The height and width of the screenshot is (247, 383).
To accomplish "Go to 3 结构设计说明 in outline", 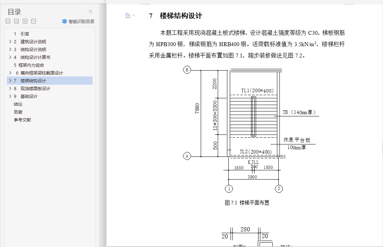I will [30, 49].
